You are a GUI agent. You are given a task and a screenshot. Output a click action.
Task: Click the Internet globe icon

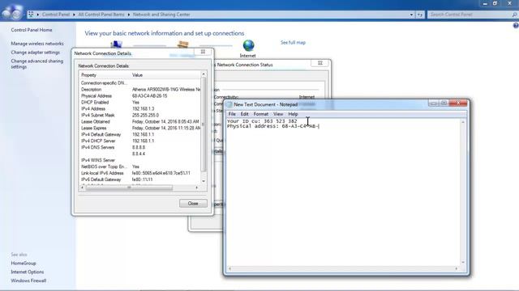(x=248, y=46)
